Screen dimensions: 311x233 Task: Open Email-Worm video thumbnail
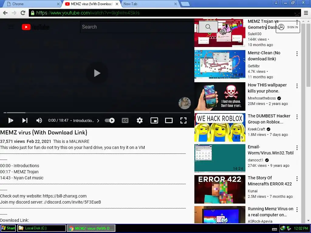click(220, 158)
